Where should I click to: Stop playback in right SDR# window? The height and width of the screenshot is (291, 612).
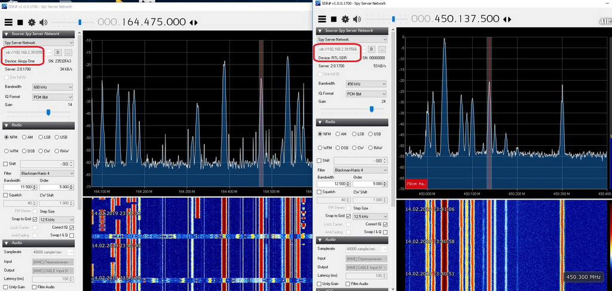[x=333, y=19]
